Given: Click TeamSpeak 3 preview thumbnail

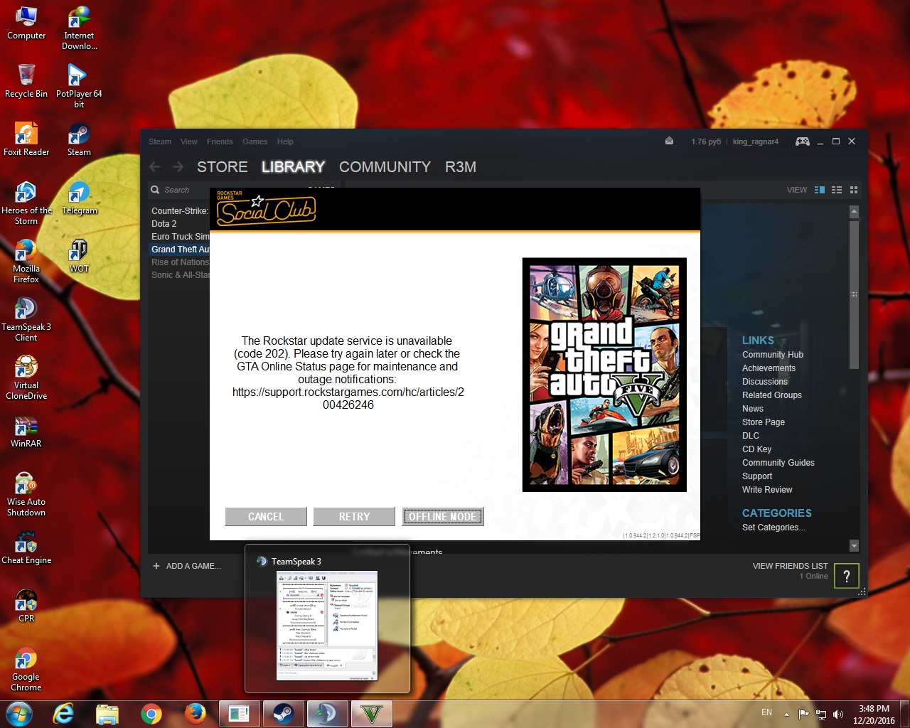Looking at the screenshot, I should [327, 626].
